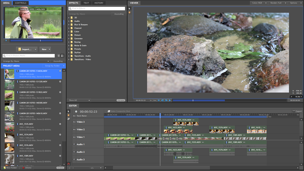Image resolution: width=304 pixels, height=171 pixels.
Task: Open the Group by Folder dropdown
Action: 55,66
